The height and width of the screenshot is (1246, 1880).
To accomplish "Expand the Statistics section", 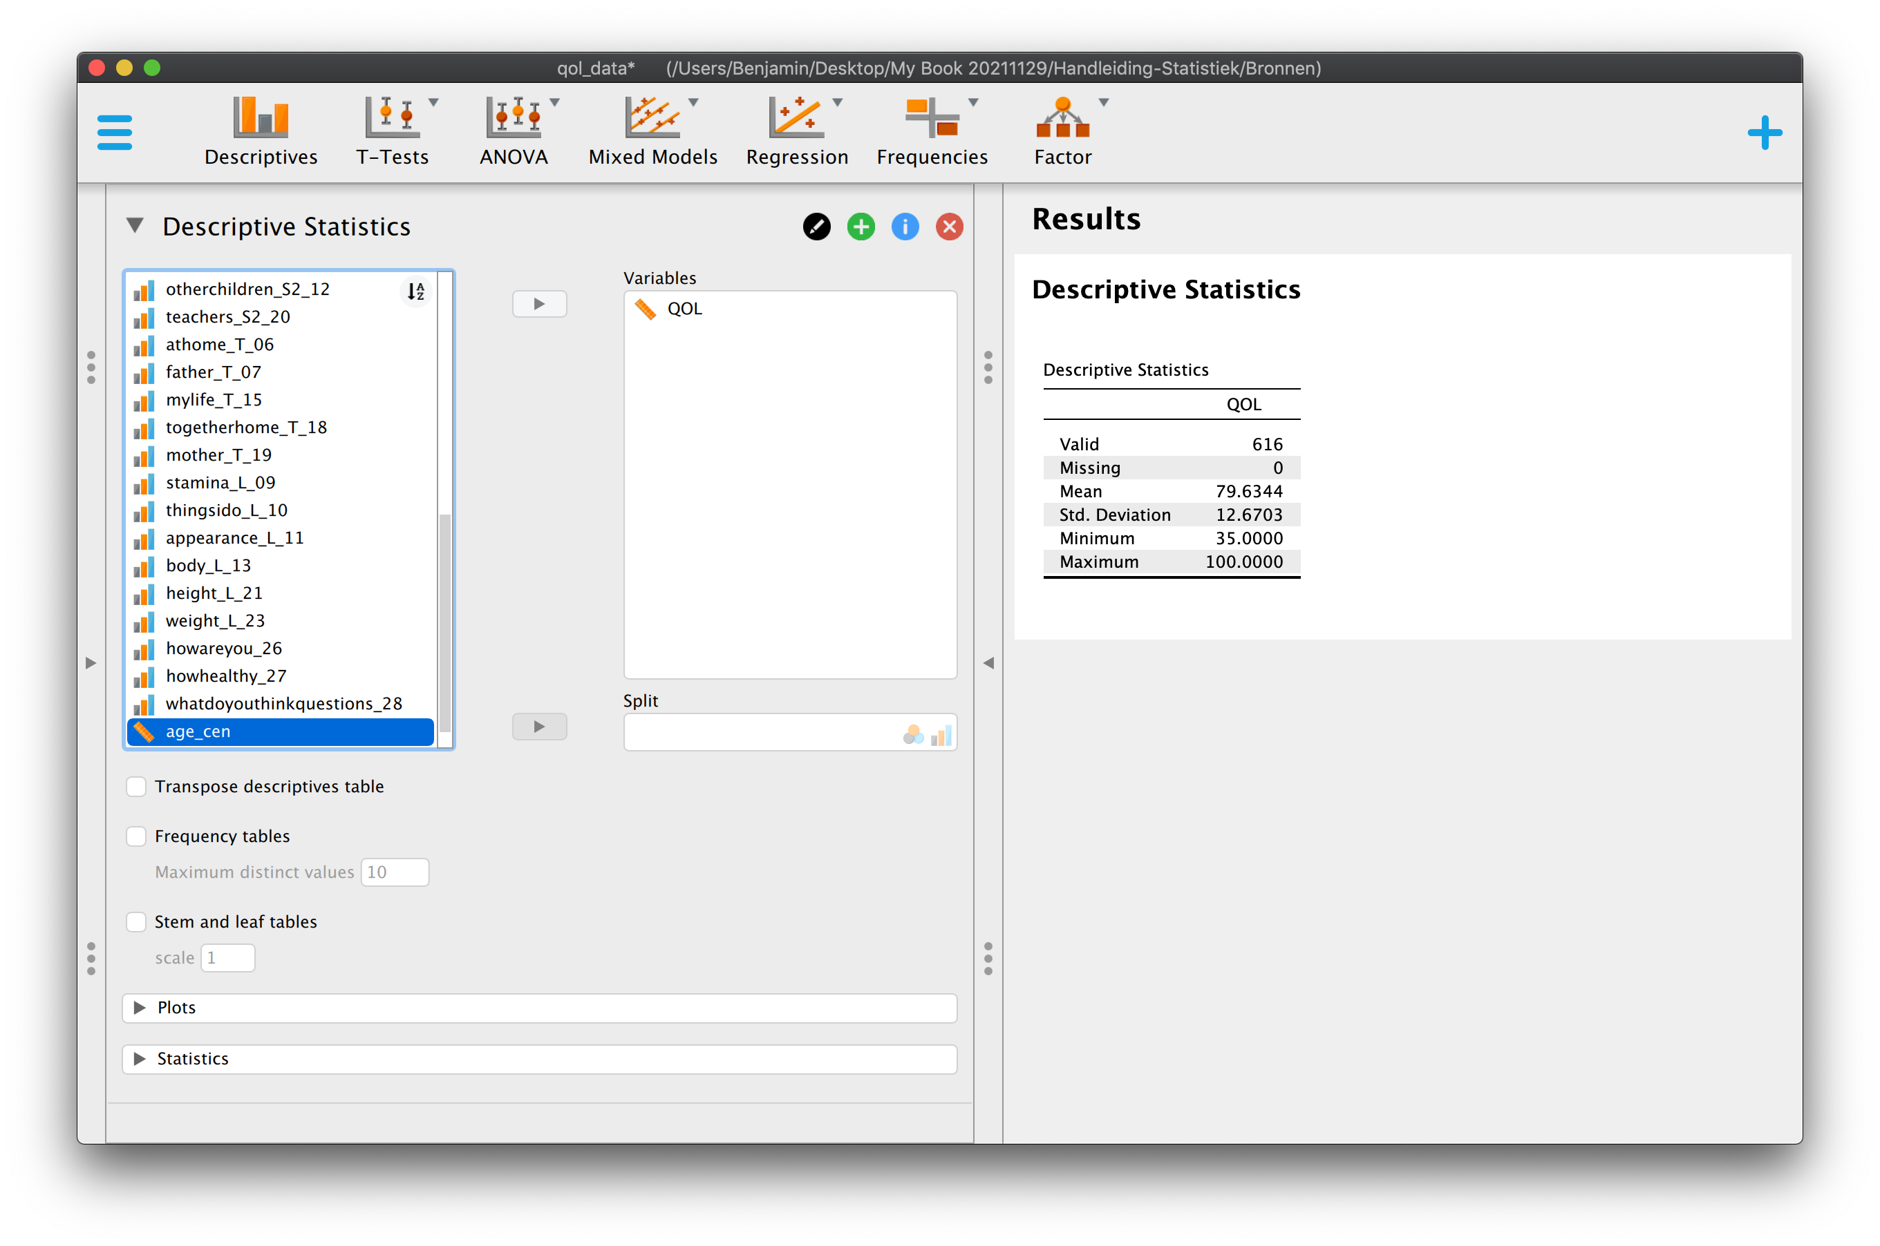I will (x=539, y=1058).
